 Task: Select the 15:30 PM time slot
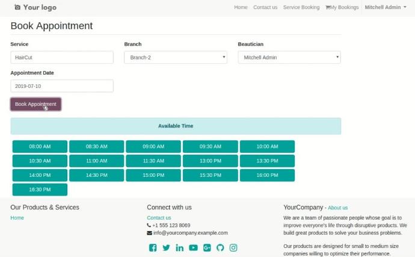(211, 175)
